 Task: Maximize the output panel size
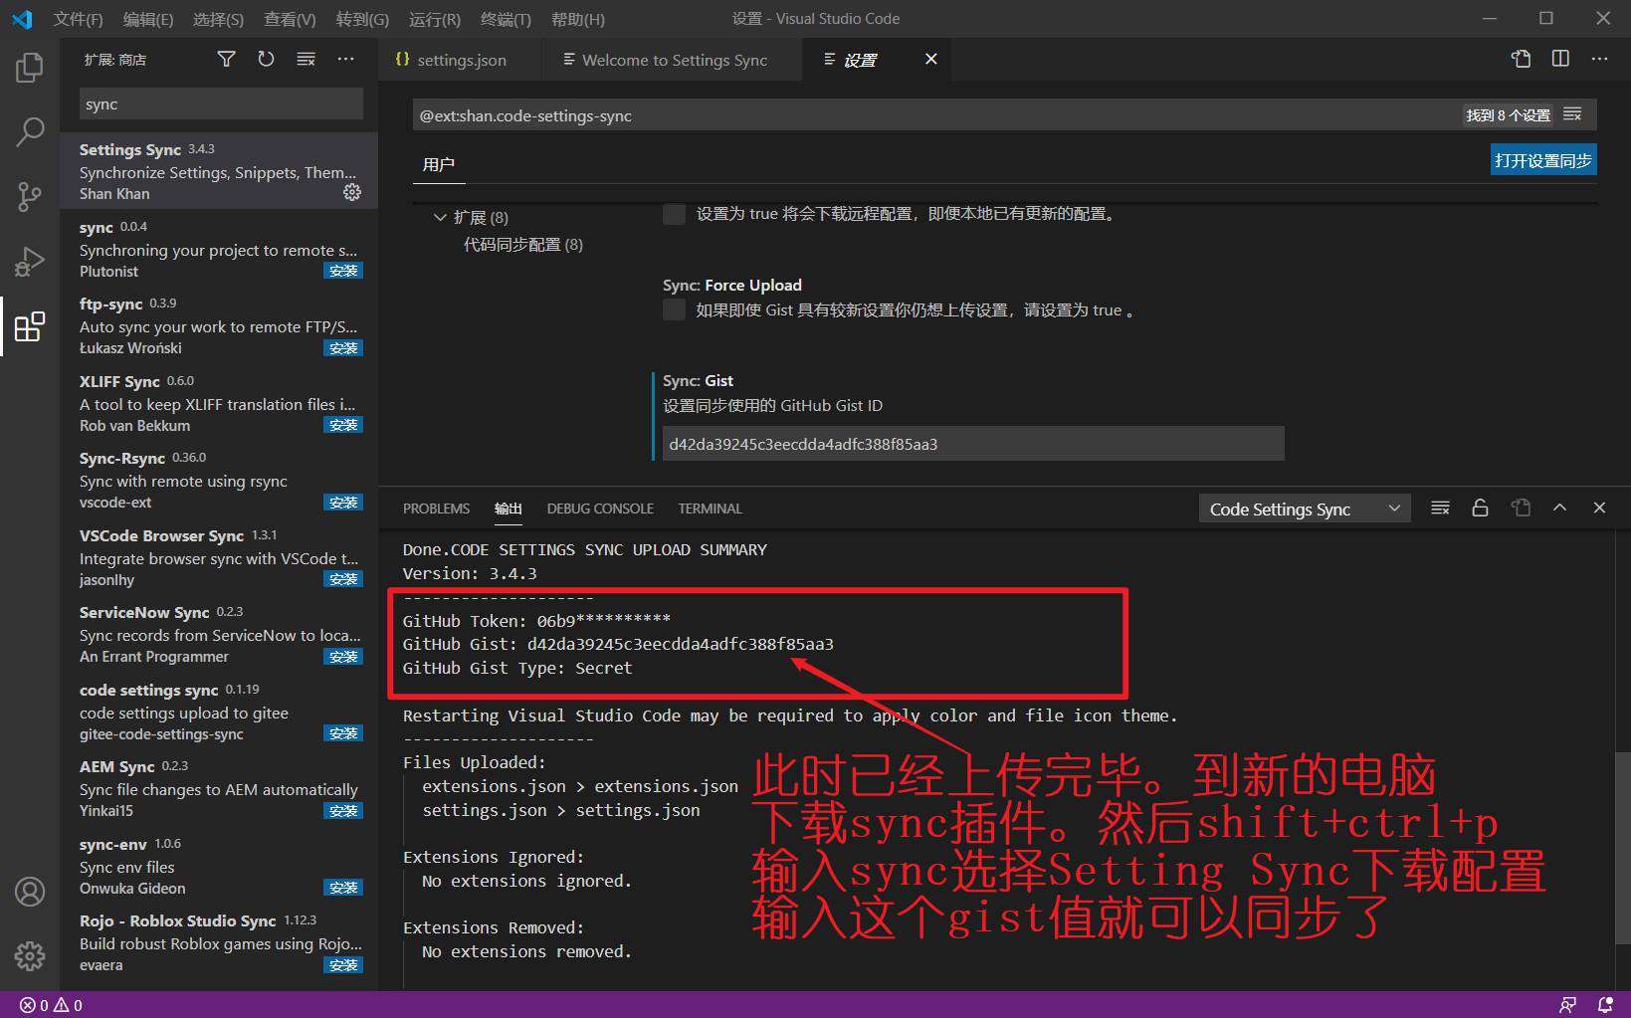pyautogui.click(x=1559, y=508)
